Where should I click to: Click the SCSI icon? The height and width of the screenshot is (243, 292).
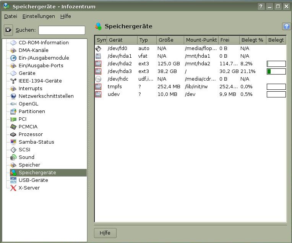pyautogui.click(x=13, y=150)
